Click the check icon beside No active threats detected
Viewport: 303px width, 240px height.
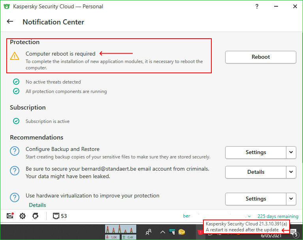(16, 82)
